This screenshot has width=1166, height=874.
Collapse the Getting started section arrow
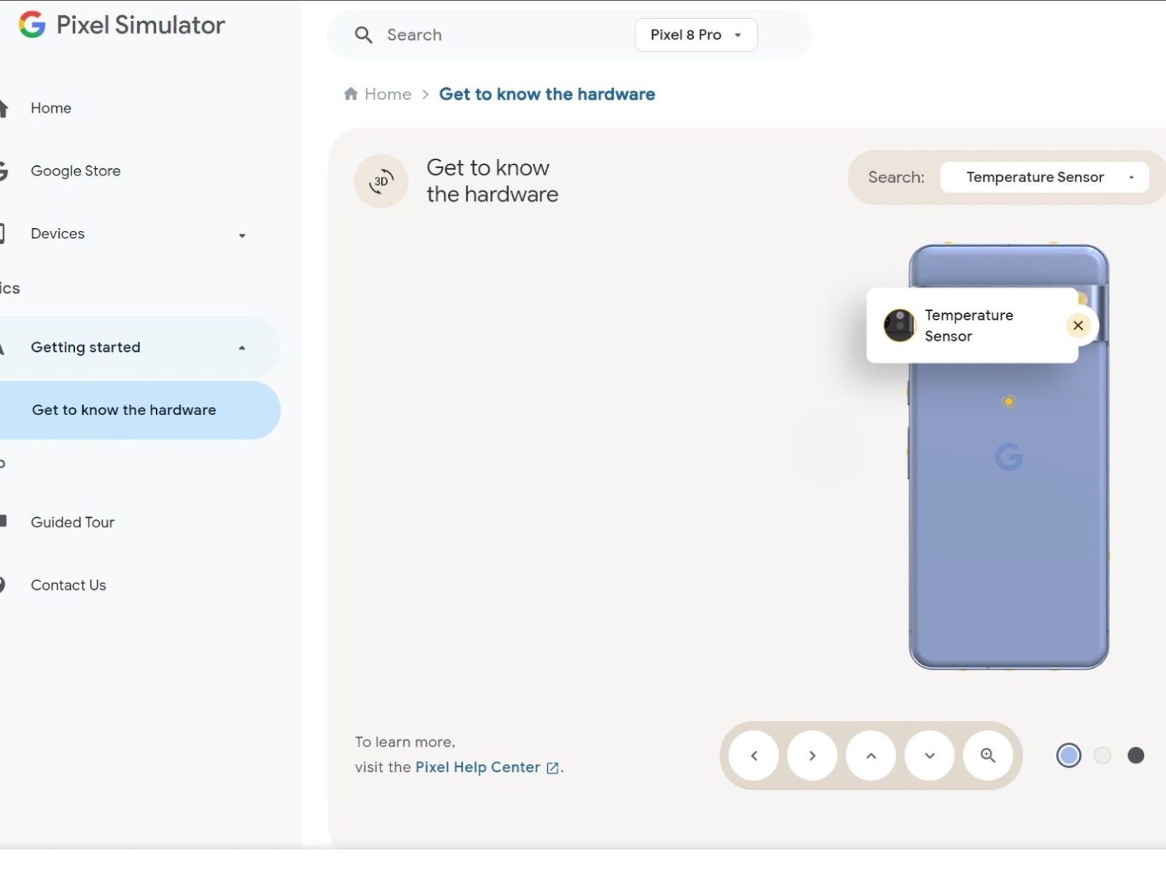[242, 348]
